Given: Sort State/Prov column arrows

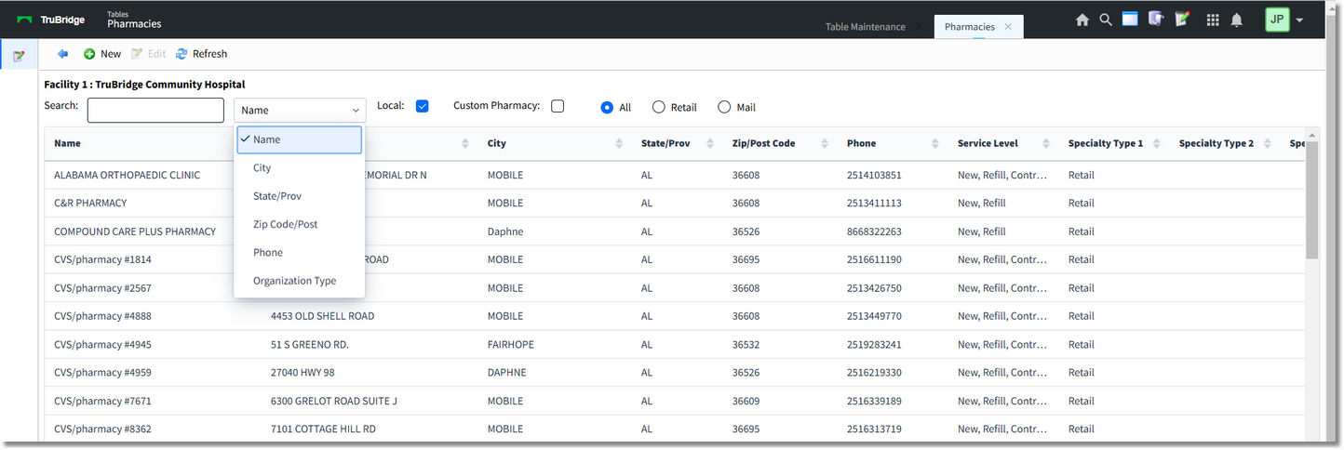Looking at the screenshot, I should click(x=710, y=143).
